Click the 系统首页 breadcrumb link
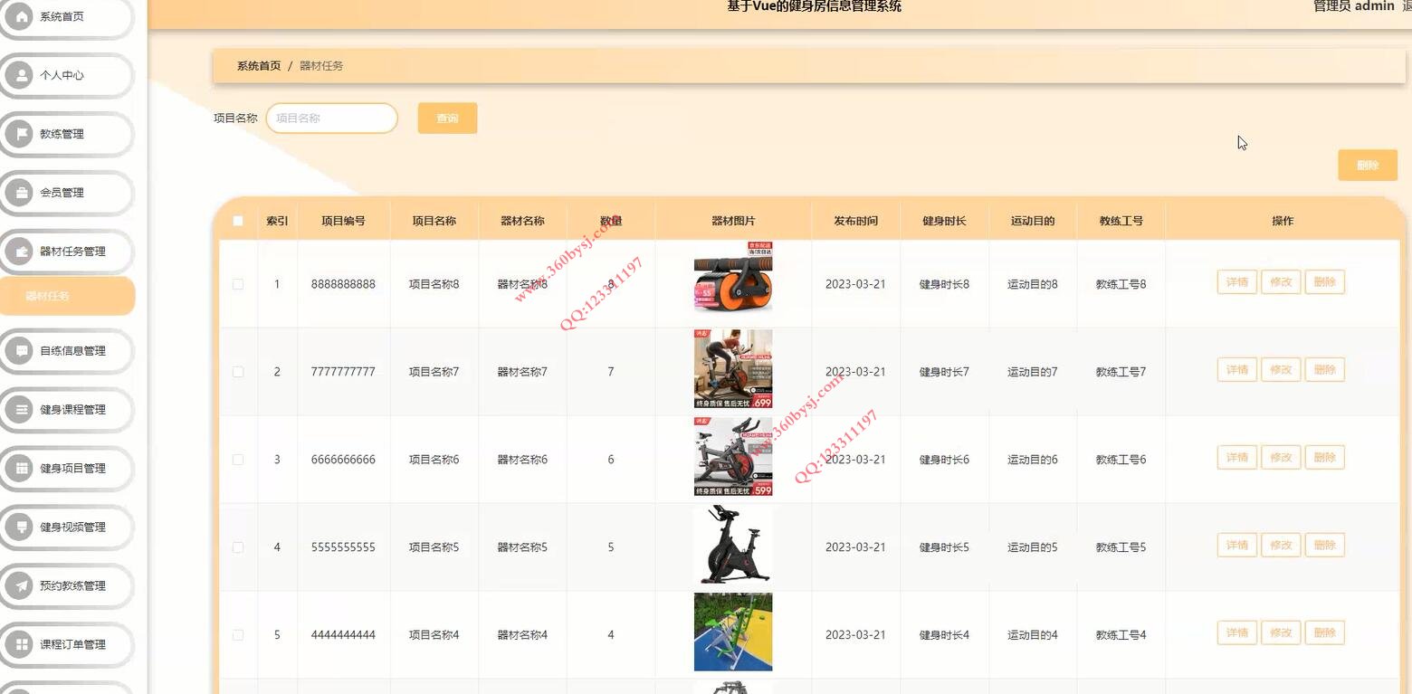 pos(259,66)
